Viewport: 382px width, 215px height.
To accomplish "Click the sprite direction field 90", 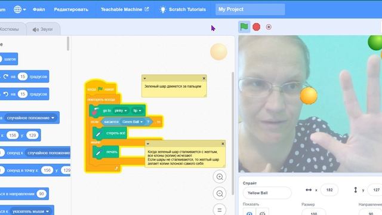I will point(371,213).
